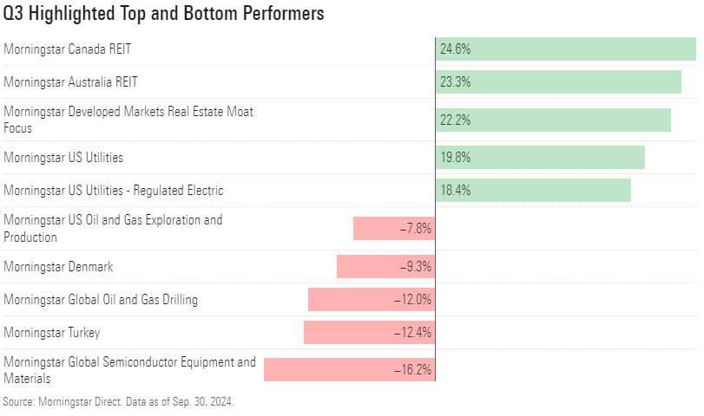Image resolution: width=704 pixels, height=416 pixels.
Task: Click the Morningstar Australia REIT row label
Action: pyautogui.click(x=70, y=82)
